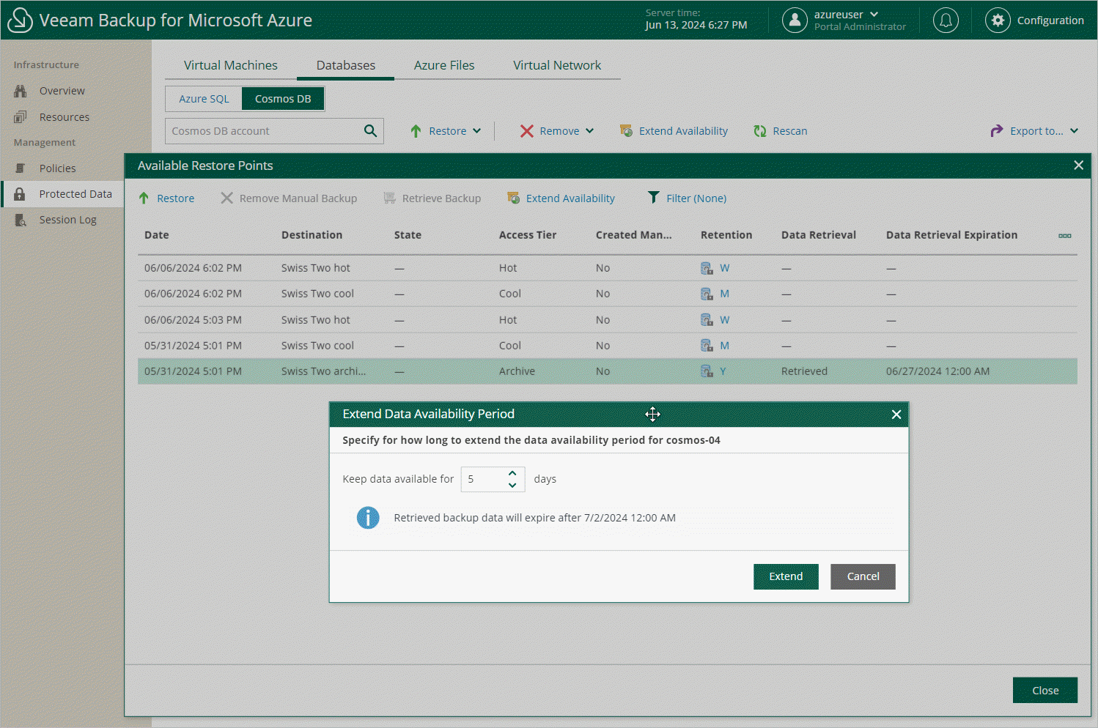
Task: Click the notifications bell icon
Action: (x=946, y=21)
